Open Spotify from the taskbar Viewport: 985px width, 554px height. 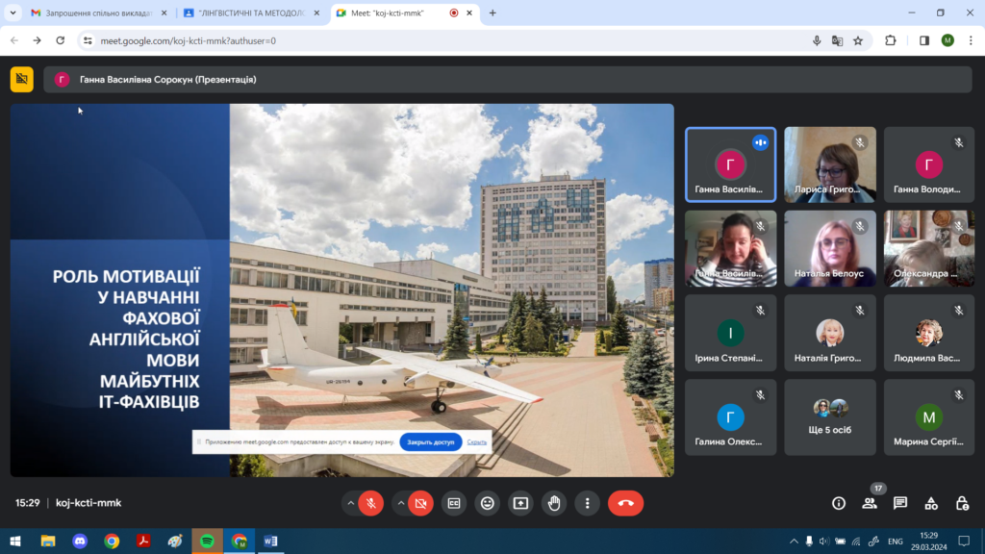coord(207,541)
